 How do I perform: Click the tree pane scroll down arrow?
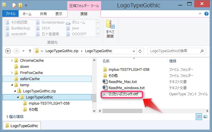point(94,111)
